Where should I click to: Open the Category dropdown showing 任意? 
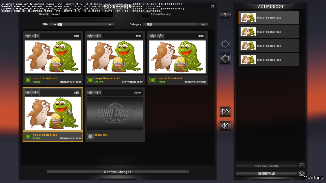tap(170, 24)
